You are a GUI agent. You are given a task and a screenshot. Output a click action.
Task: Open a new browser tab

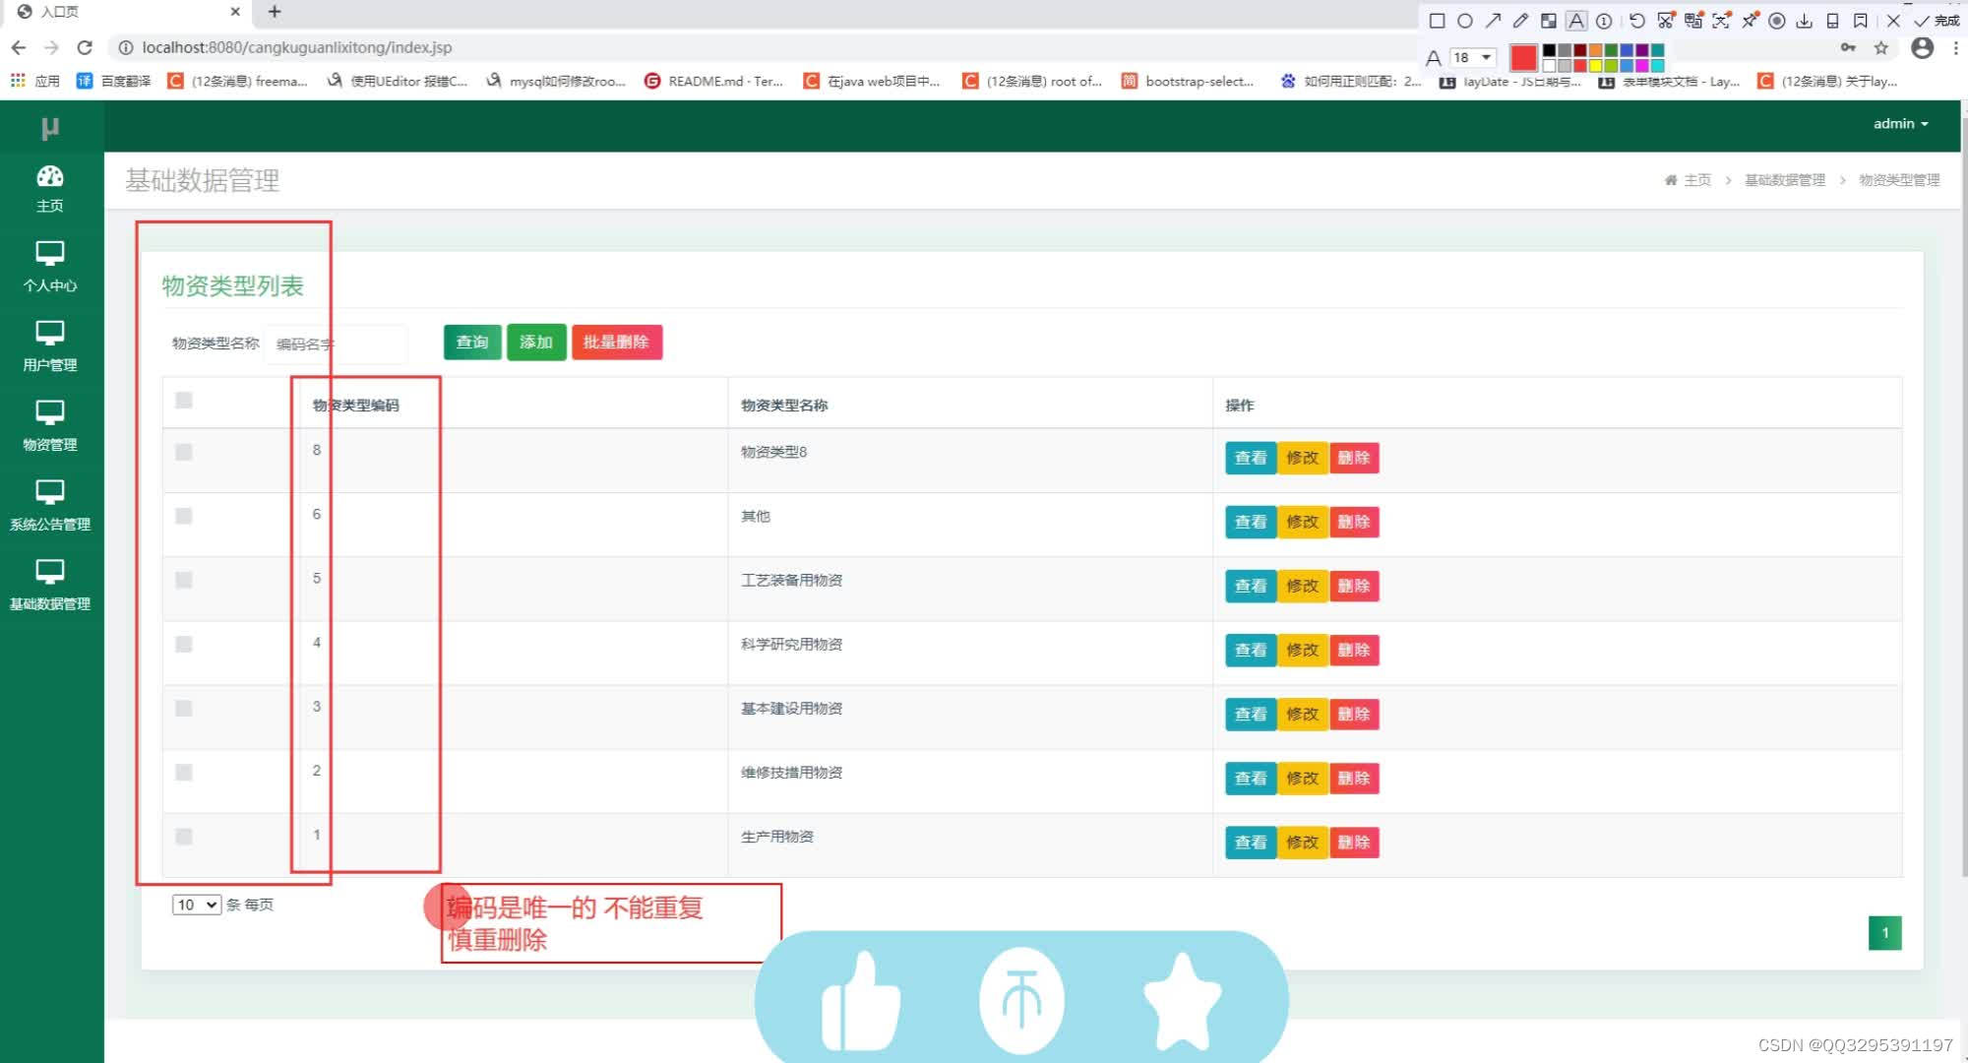[x=275, y=12]
